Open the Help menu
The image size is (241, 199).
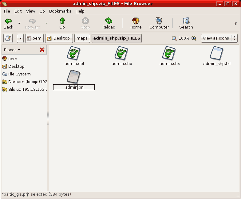(x=80, y=11)
